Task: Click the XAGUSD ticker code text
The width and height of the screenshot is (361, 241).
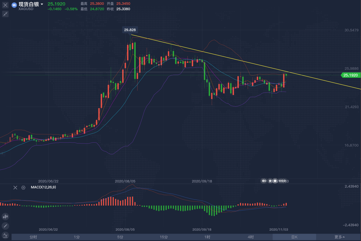Action: 26,9
